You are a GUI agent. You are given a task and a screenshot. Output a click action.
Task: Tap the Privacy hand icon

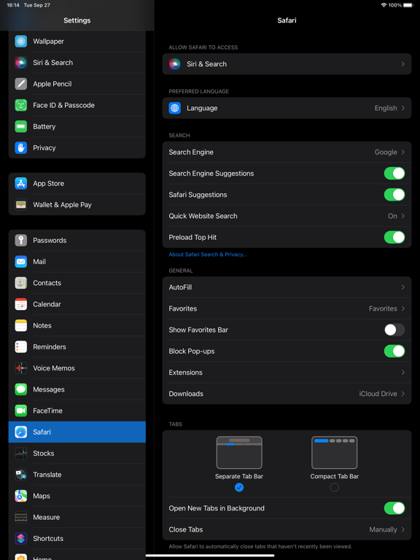coord(20,147)
